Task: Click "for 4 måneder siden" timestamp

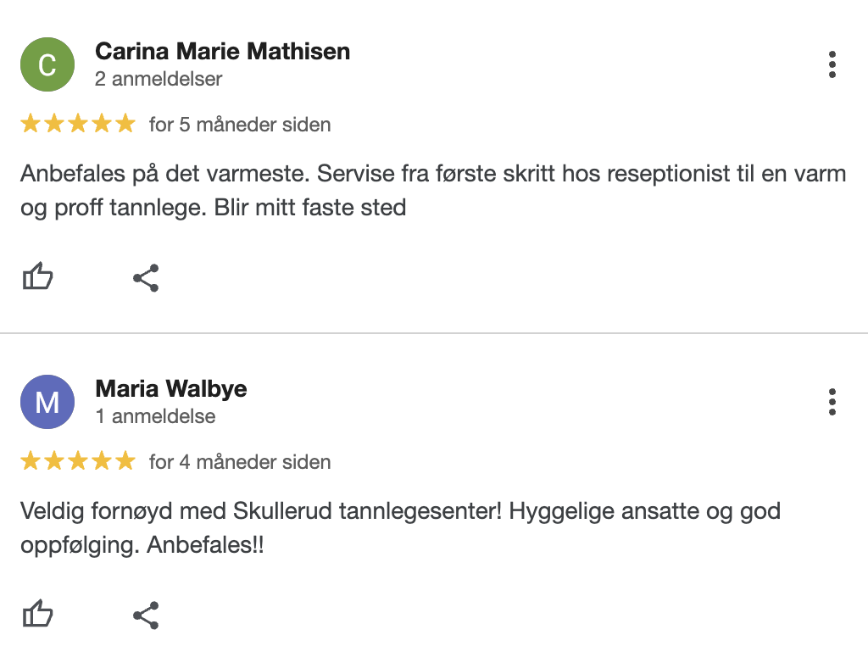Action: (x=240, y=463)
